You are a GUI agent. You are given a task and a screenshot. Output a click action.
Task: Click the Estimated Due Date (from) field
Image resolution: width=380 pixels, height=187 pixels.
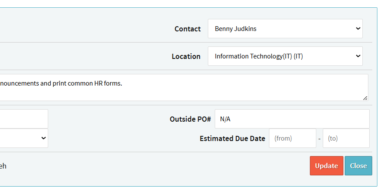pyautogui.click(x=292, y=138)
